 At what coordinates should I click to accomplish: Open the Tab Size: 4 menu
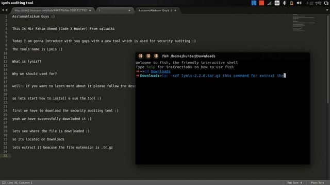click(294, 183)
